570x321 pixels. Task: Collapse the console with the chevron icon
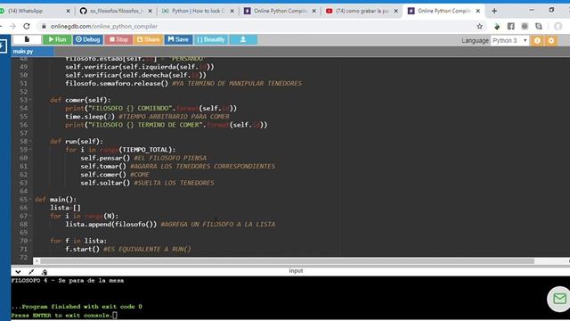pos(18,271)
